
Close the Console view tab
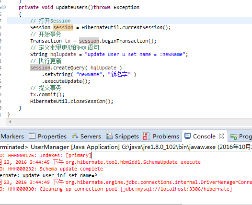click(x=221, y=136)
